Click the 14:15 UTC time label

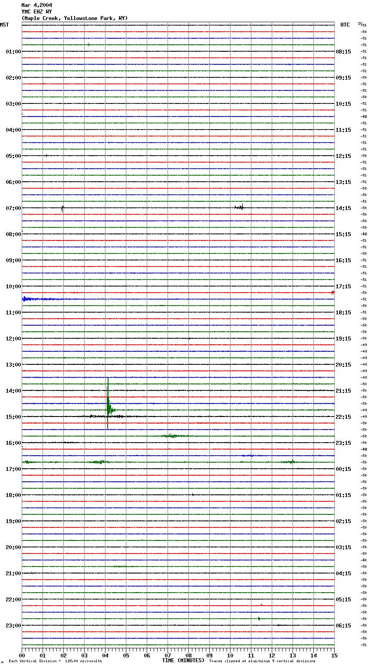click(343, 208)
